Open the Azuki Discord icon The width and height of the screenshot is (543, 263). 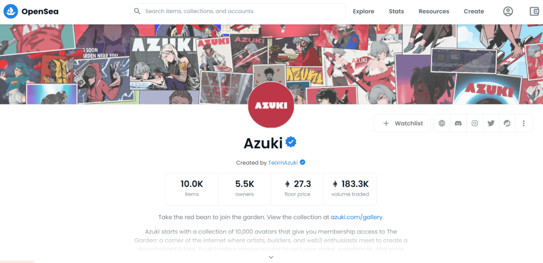click(x=458, y=123)
